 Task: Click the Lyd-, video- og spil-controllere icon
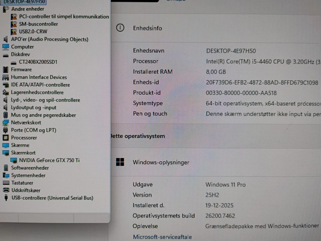(6, 100)
